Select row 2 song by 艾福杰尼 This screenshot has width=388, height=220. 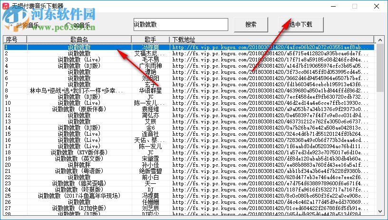(189, 53)
